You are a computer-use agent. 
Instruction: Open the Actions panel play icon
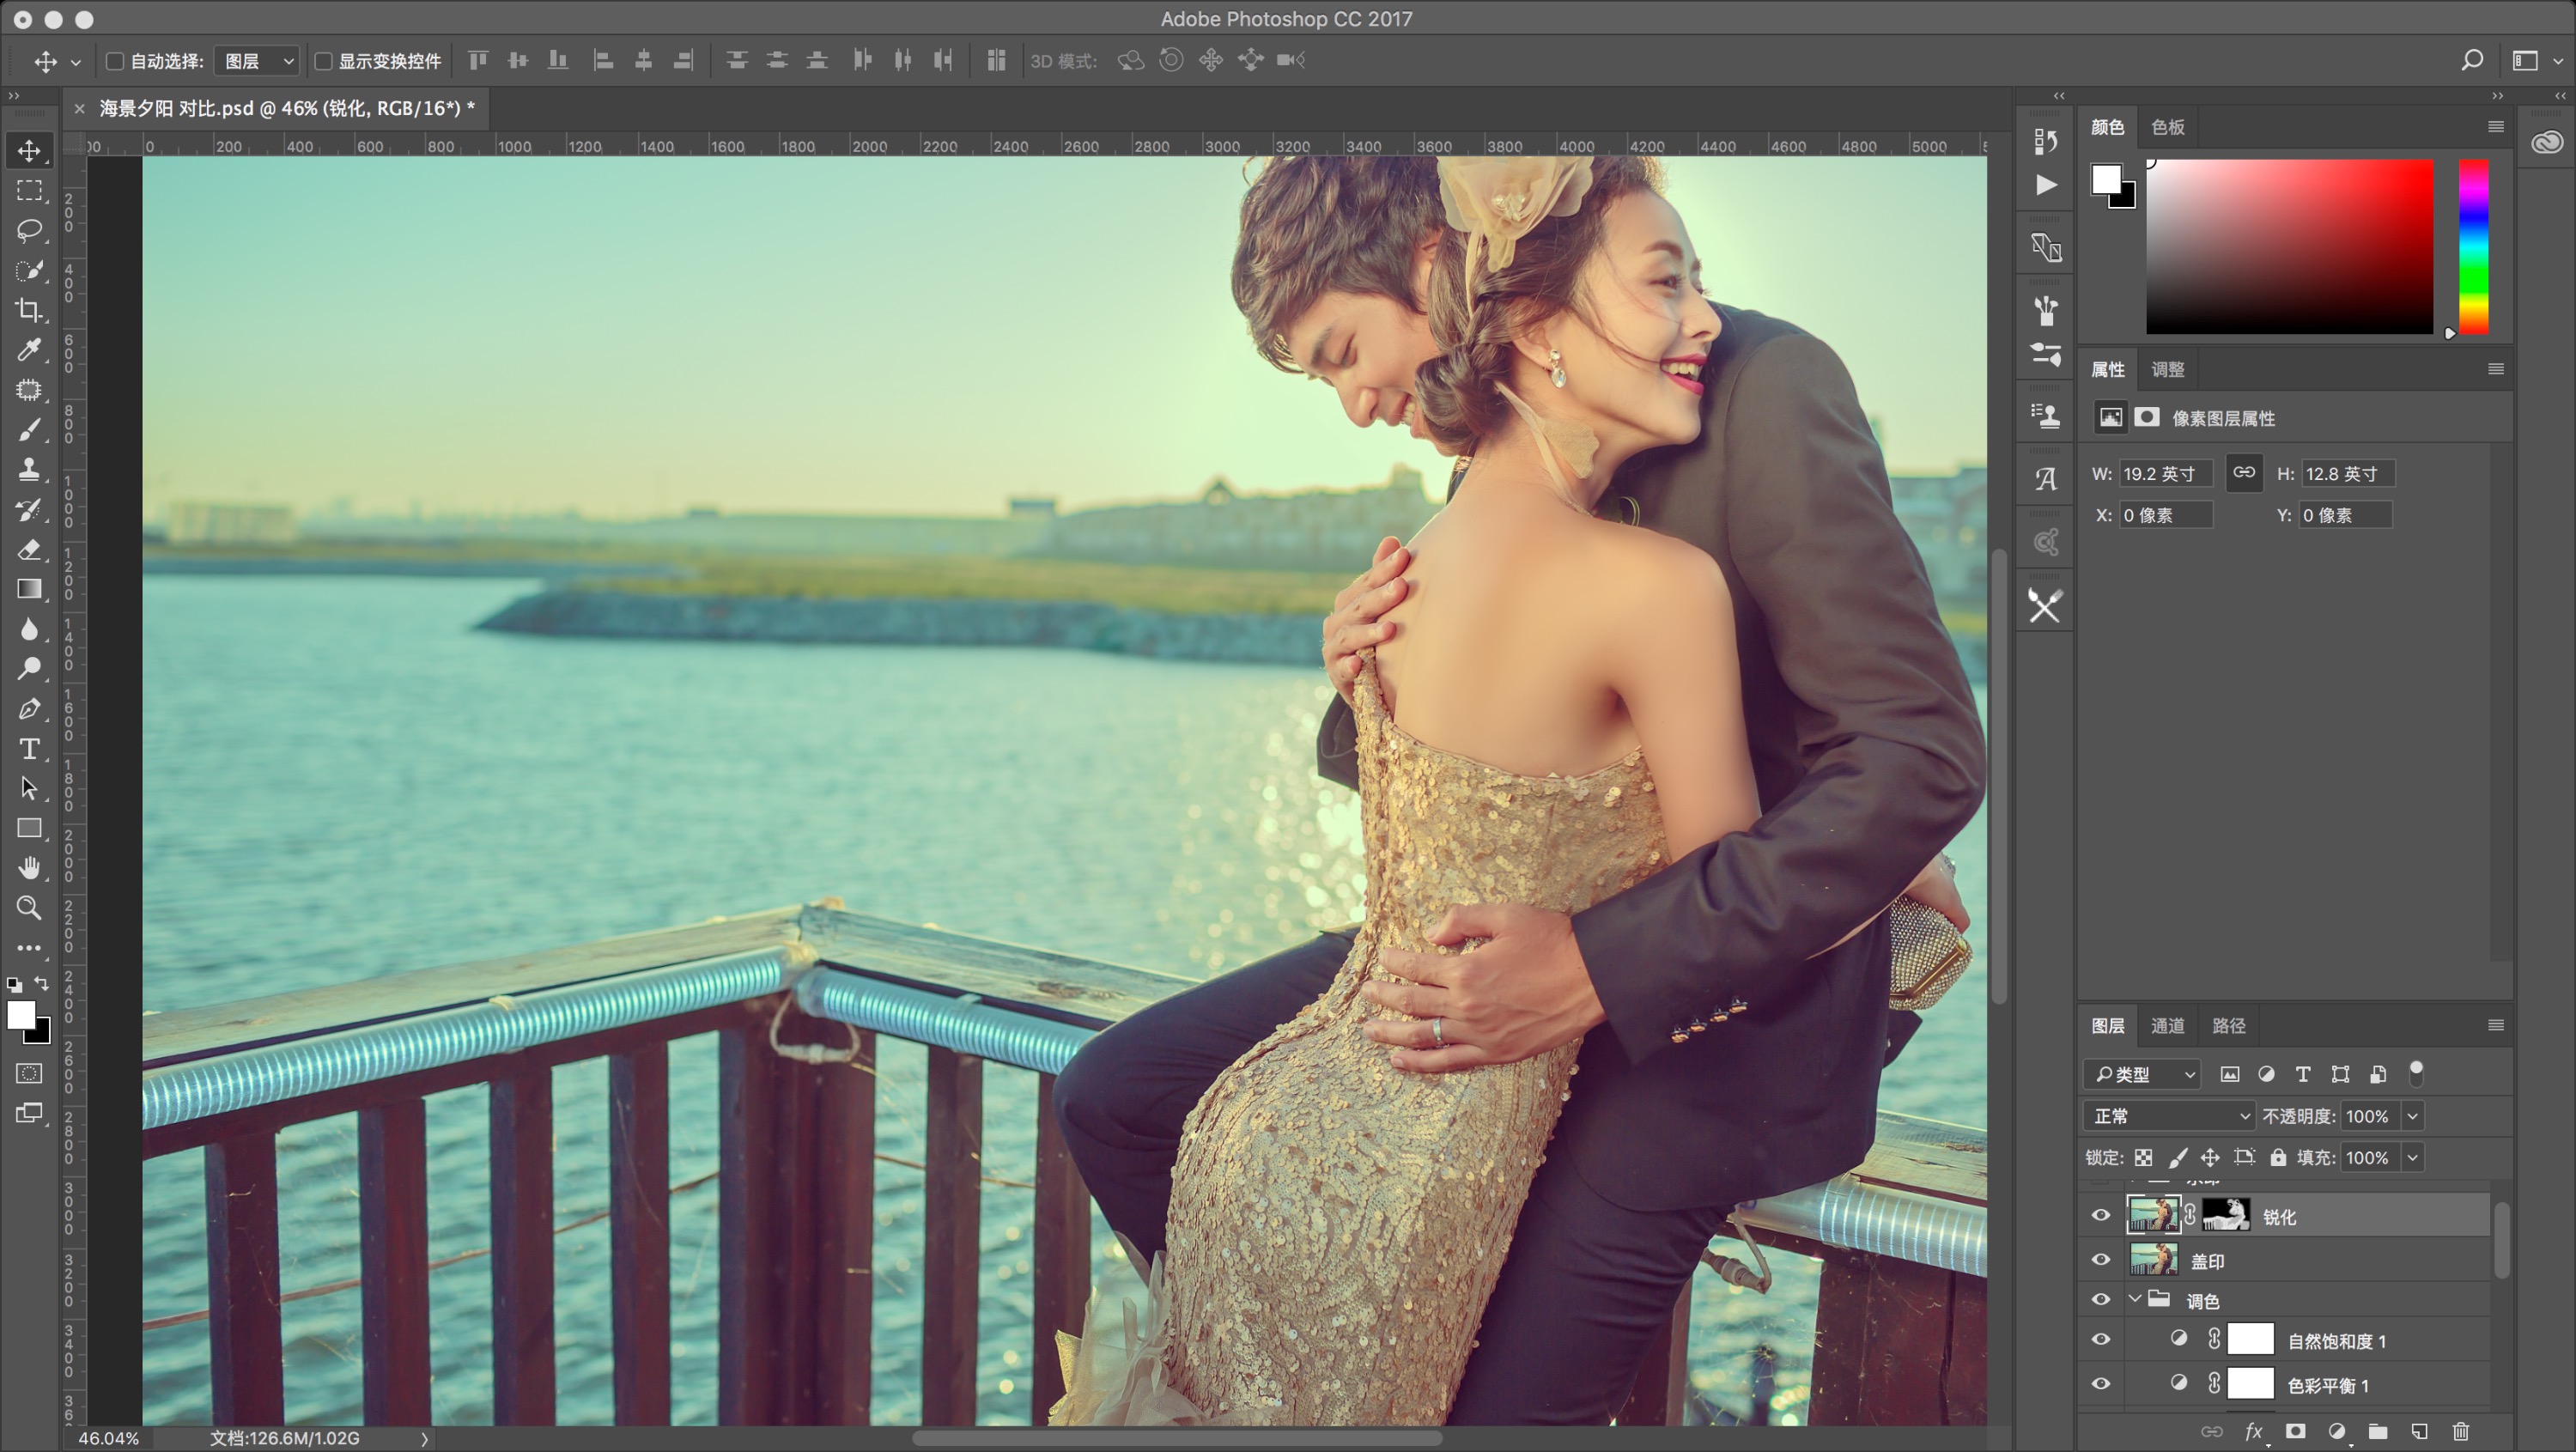[x=2045, y=185]
